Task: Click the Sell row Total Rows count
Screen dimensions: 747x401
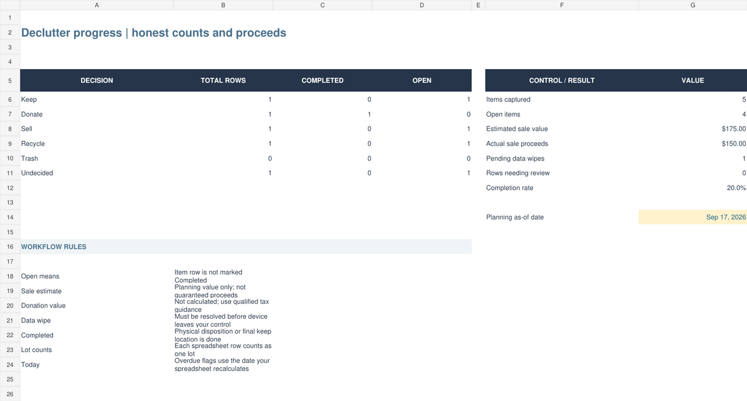Action: pyautogui.click(x=223, y=129)
